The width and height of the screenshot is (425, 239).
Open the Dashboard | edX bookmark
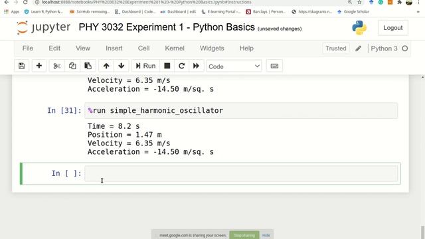tap(178, 12)
